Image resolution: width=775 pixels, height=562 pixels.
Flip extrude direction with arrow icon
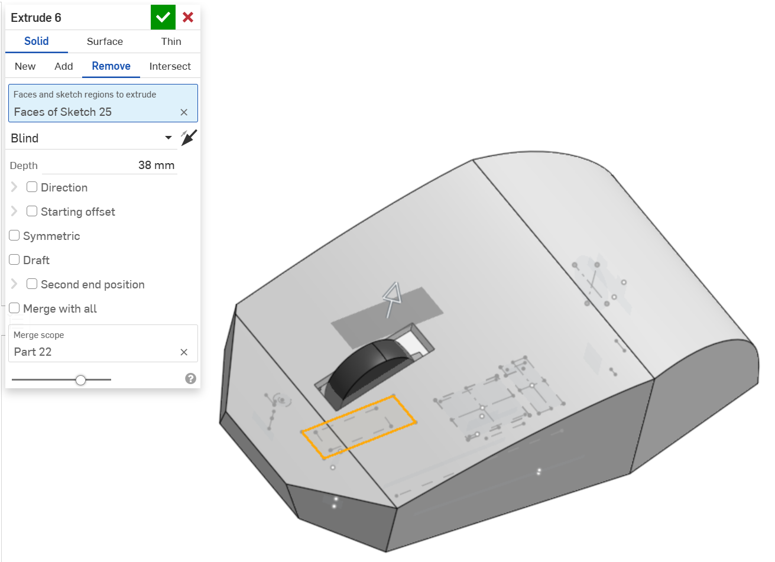click(189, 138)
